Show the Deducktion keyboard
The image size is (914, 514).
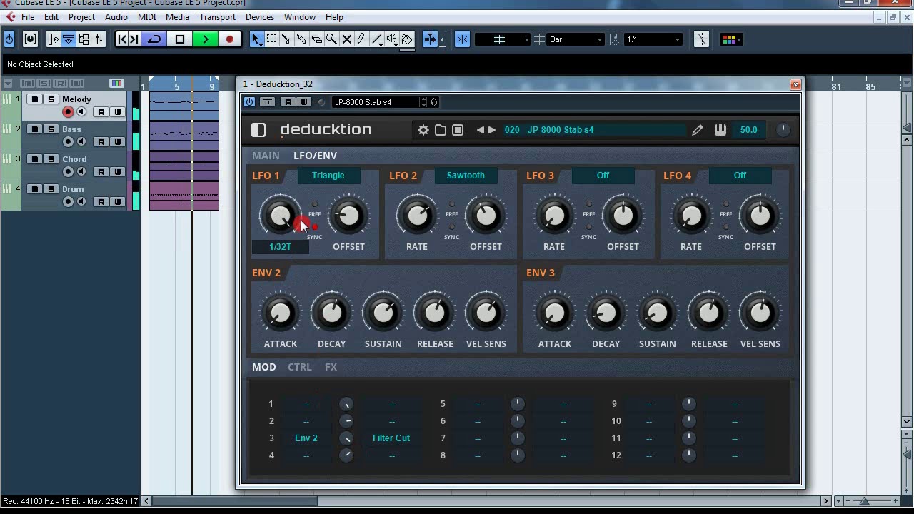(720, 130)
